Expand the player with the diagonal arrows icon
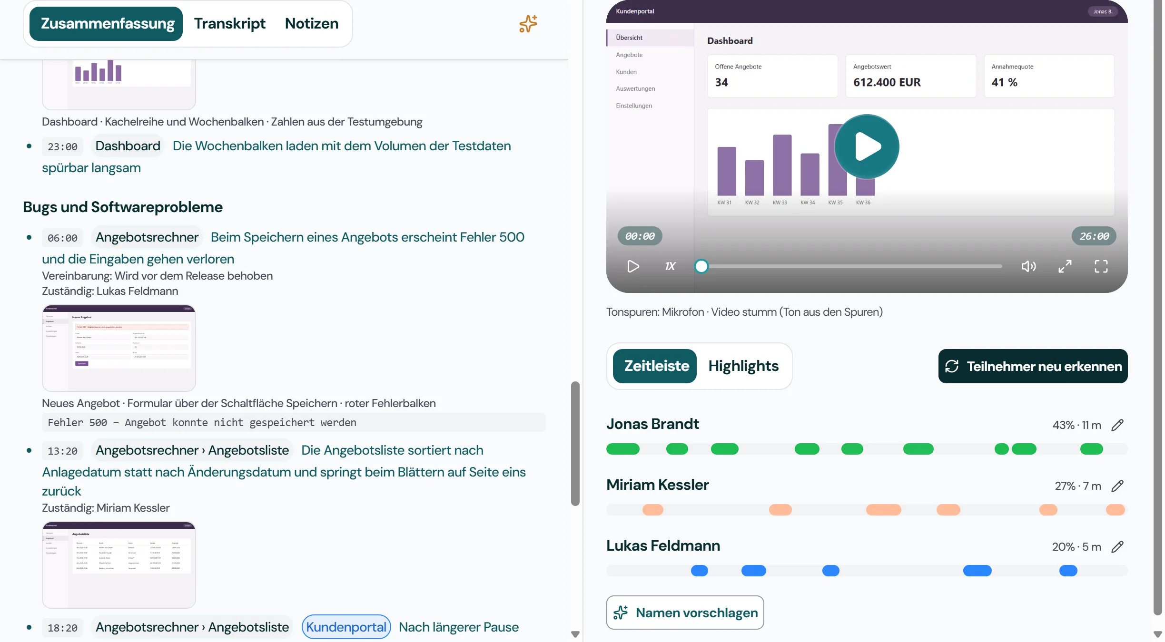1165x642 pixels. click(1065, 266)
